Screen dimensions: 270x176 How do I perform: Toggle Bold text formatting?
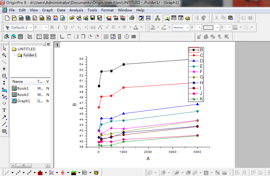point(52,27)
